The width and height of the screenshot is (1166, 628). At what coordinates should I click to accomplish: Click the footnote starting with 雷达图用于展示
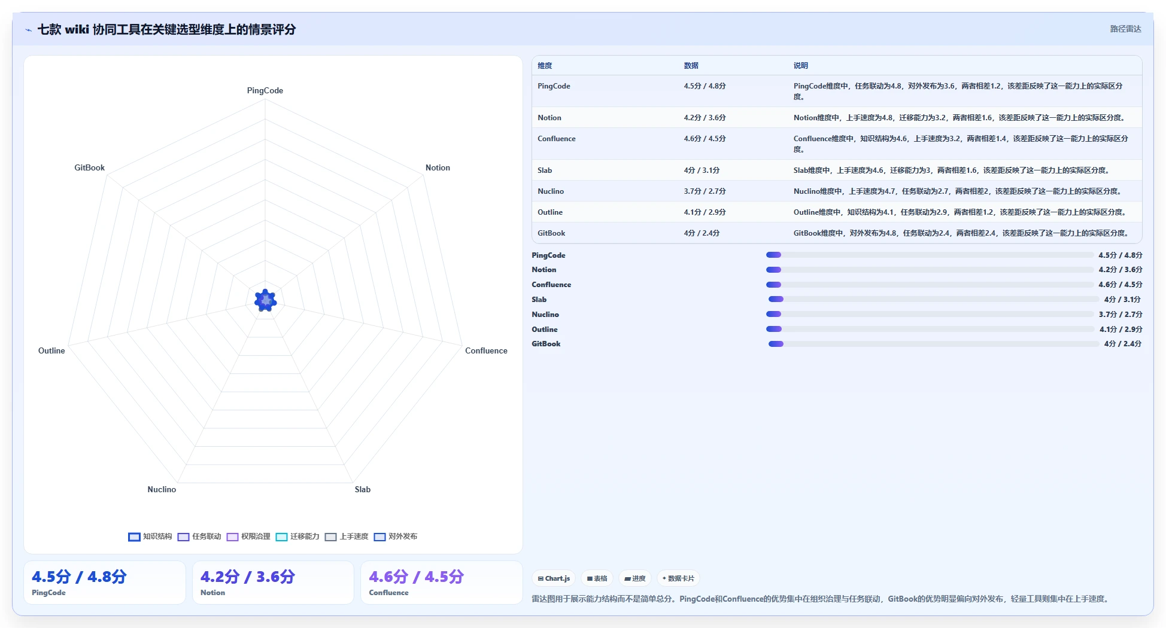point(821,599)
